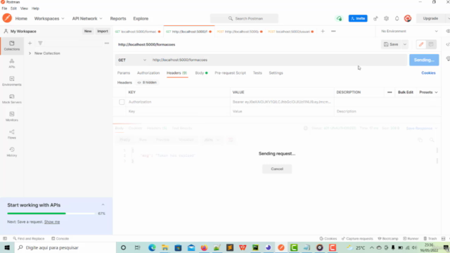The image size is (450, 253).
Task: Open the File menu
Action: tap(4, 8)
